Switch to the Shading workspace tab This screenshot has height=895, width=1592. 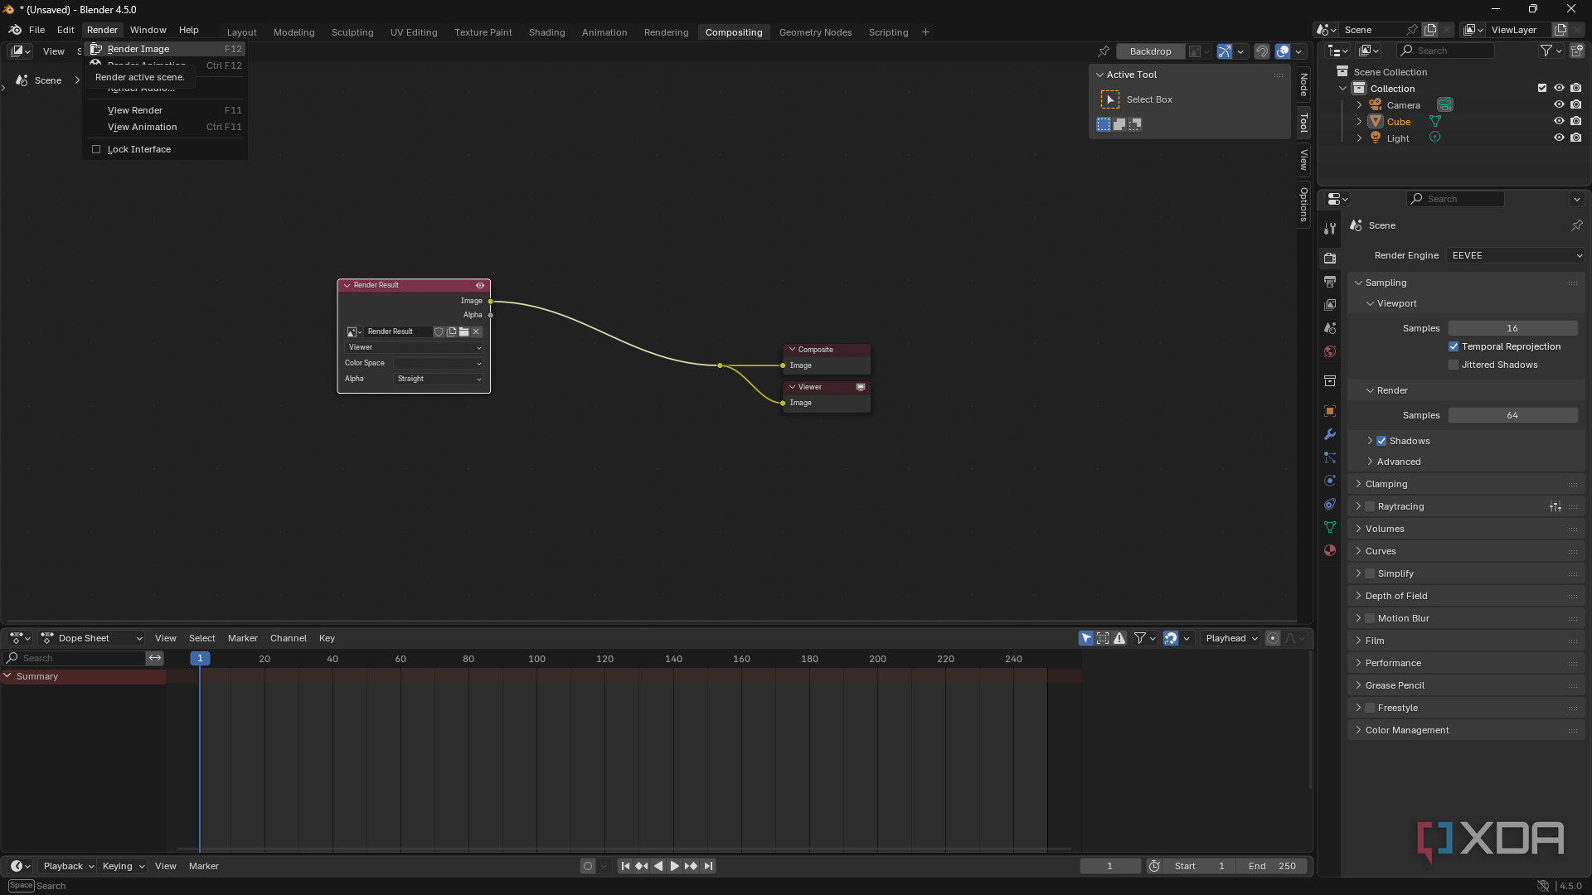(546, 32)
